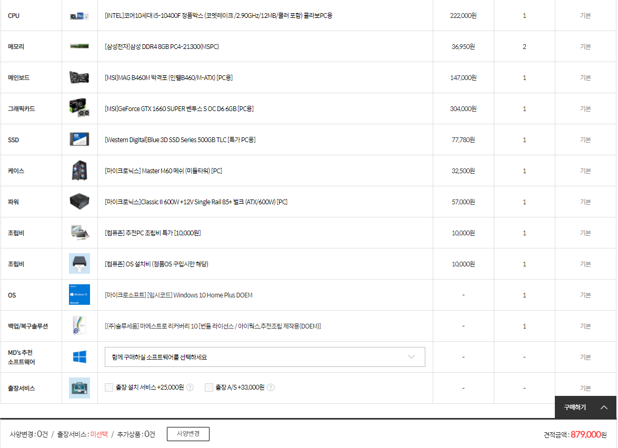Click 기본 in the CPU row
This screenshot has width=618, height=448.
(x=585, y=16)
